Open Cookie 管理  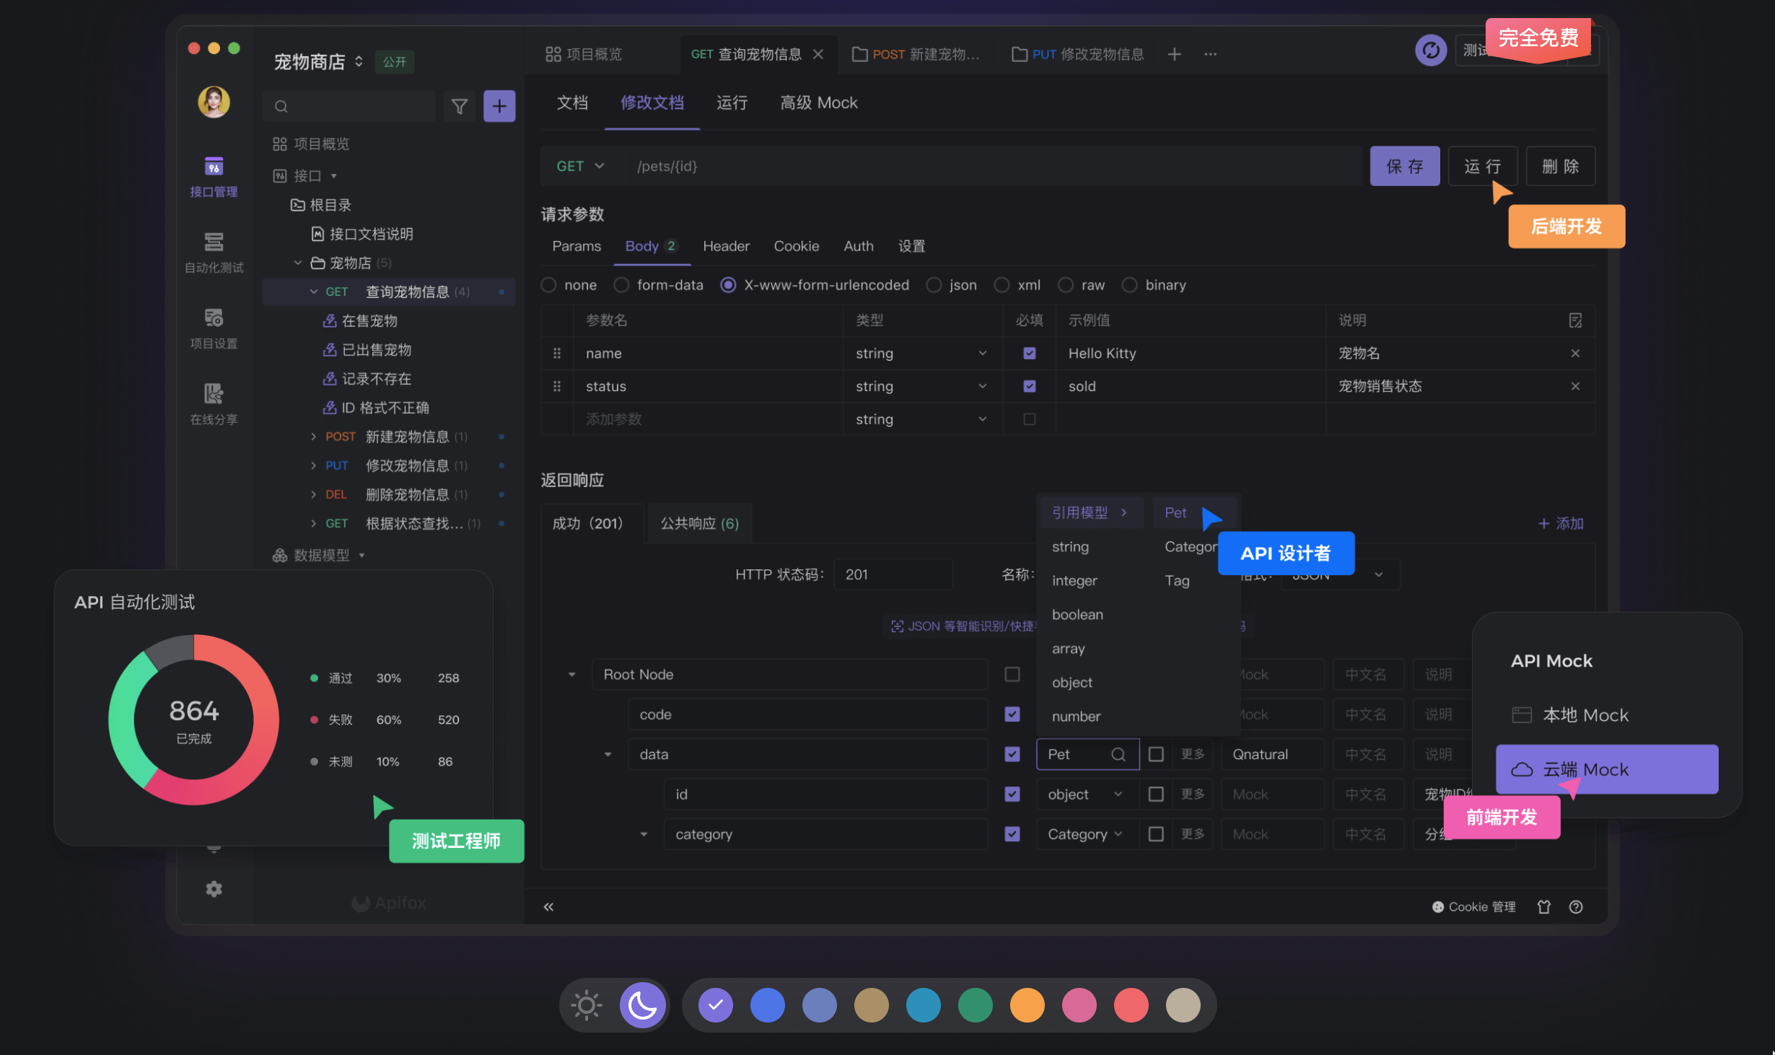(1474, 907)
